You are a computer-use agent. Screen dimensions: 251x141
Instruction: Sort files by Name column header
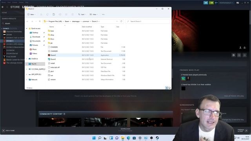[51, 27]
